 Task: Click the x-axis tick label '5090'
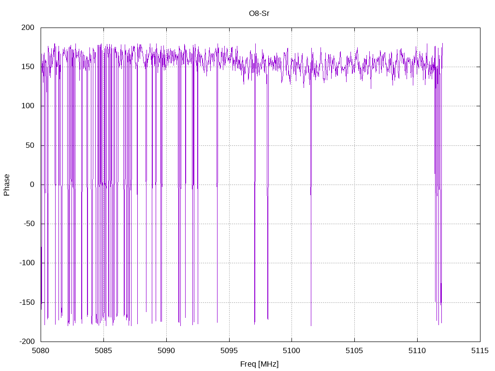(x=166, y=351)
